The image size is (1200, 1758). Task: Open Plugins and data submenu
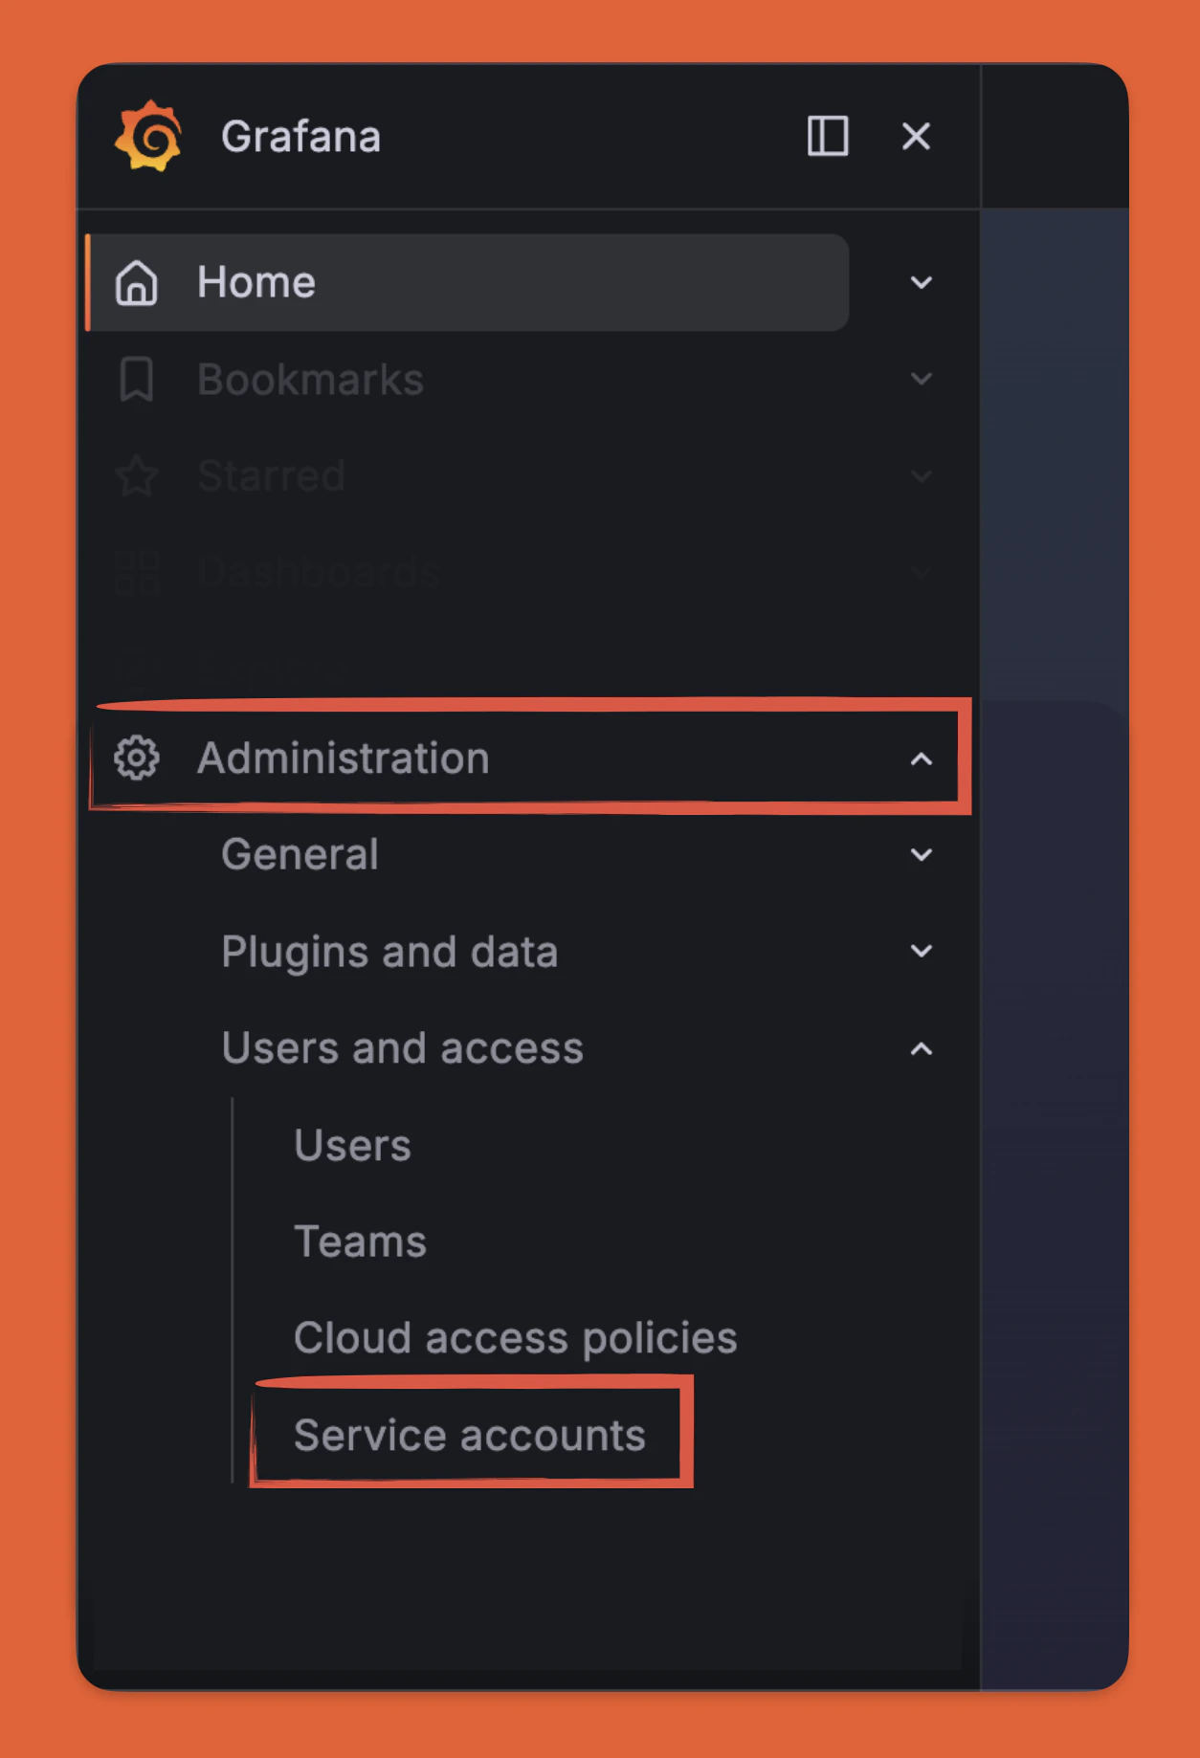(x=389, y=952)
